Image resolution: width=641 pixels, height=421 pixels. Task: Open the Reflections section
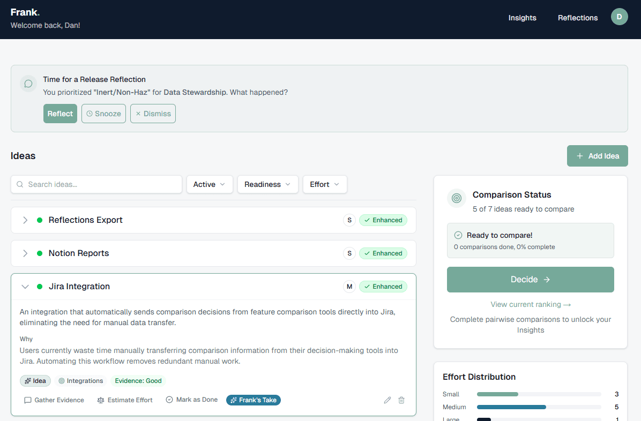577,18
